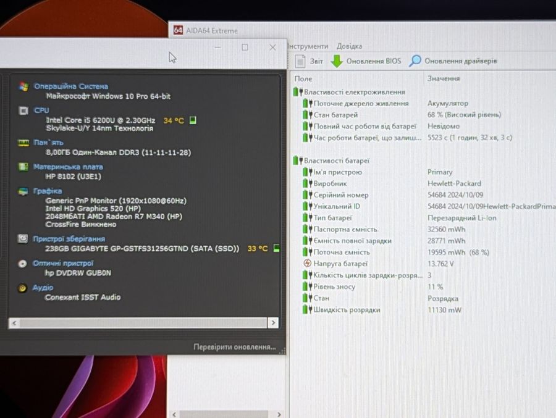
Task: Click the Значення column header
Action: [x=443, y=78]
